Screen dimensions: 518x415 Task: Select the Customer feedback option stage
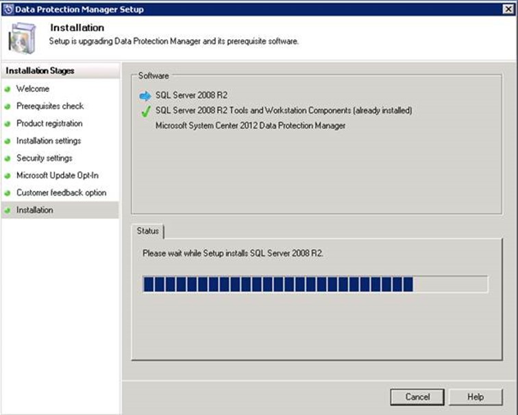62,193
